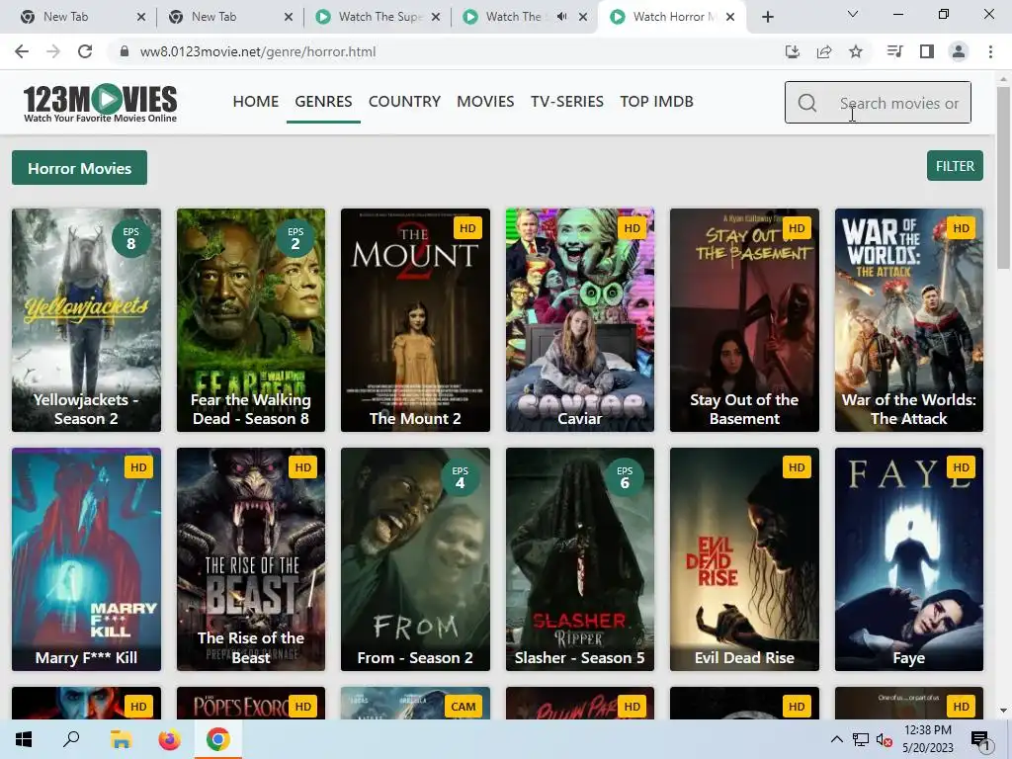This screenshot has width=1012, height=759.
Task: Open the Chrome profile avatar
Action: [x=959, y=51]
